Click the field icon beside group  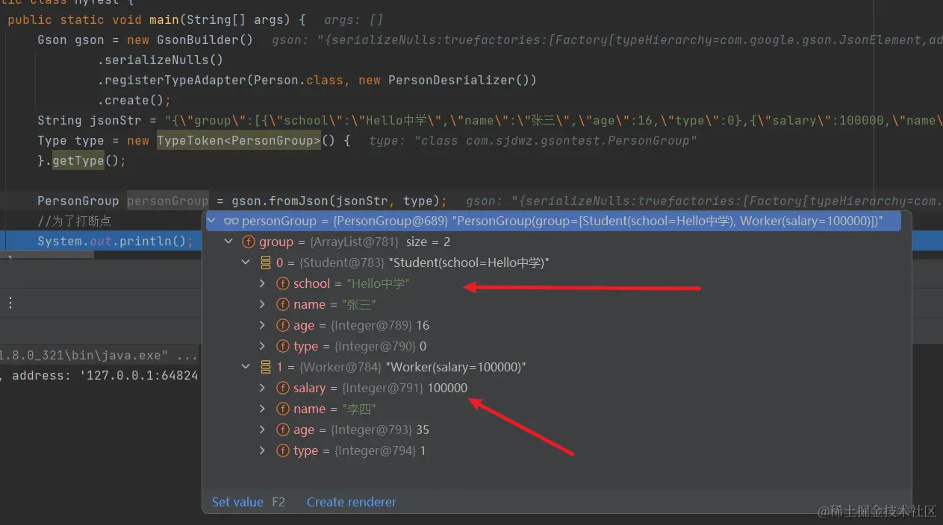point(249,242)
